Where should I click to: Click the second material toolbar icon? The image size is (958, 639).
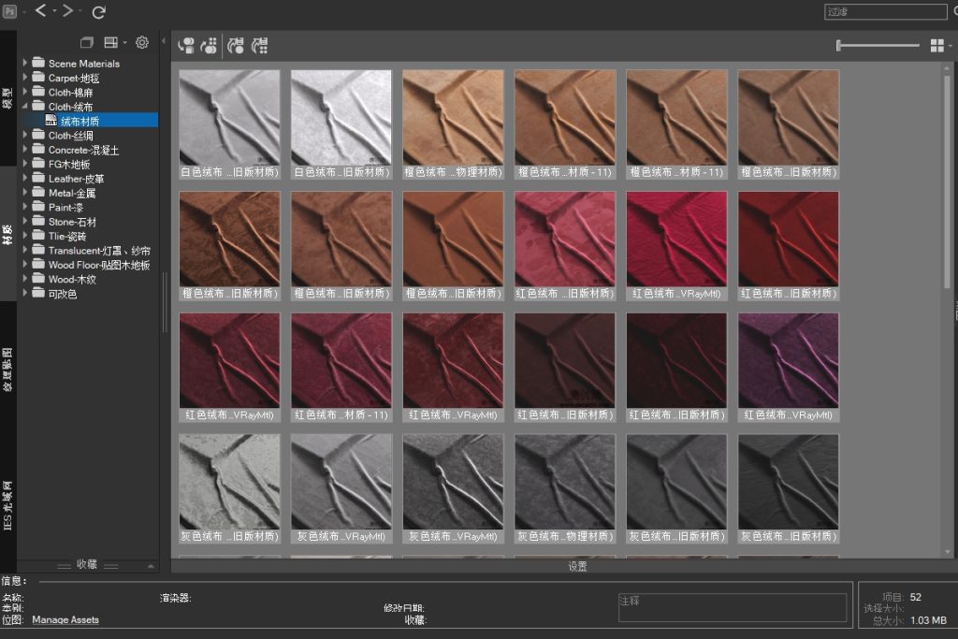(210, 45)
